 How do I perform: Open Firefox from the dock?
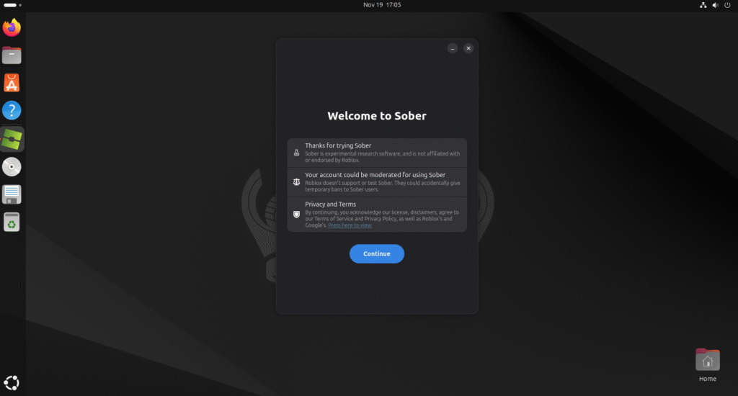pos(12,27)
